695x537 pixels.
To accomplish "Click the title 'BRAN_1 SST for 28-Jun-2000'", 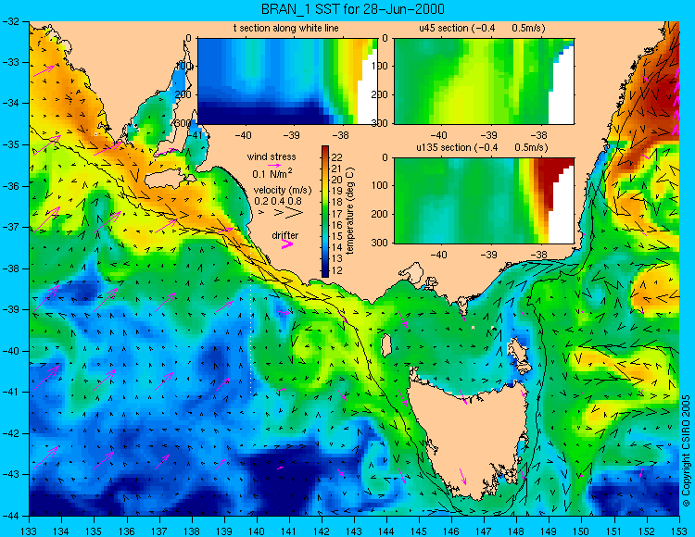I will click(x=353, y=9).
